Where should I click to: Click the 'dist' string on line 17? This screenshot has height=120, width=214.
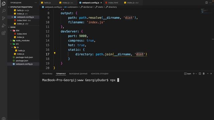tap(140, 54)
